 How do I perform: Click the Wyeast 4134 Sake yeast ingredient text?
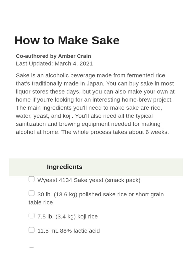tap(89, 180)
